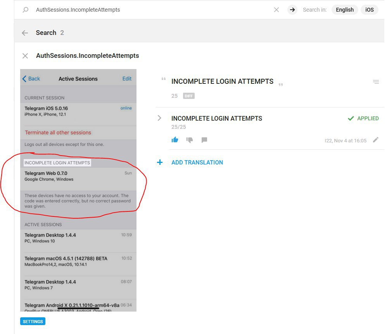The width and height of the screenshot is (387, 334).
Task: Submit search with the arrow button
Action: (x=292, y=10)
